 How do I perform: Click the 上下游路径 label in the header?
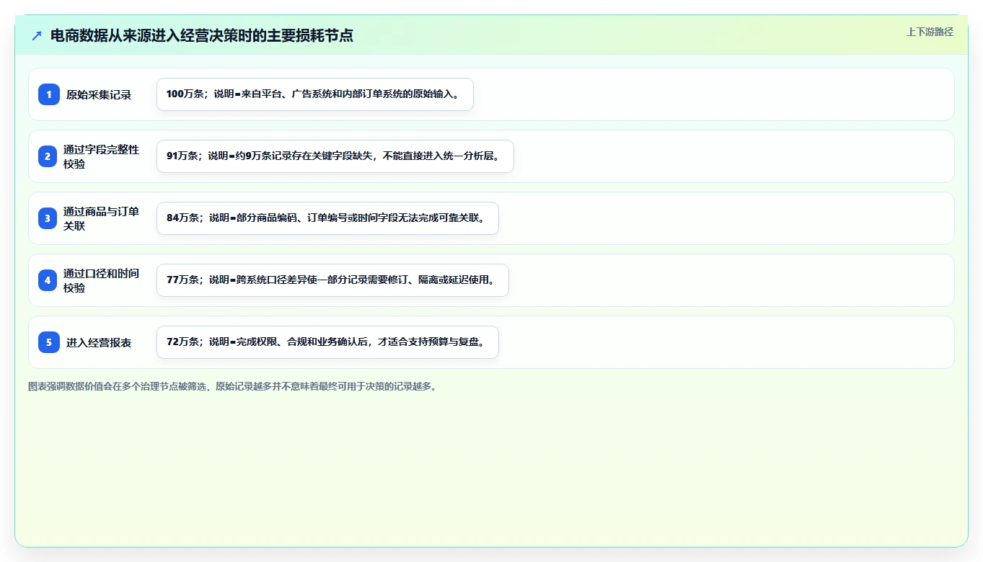click(930, 32)
